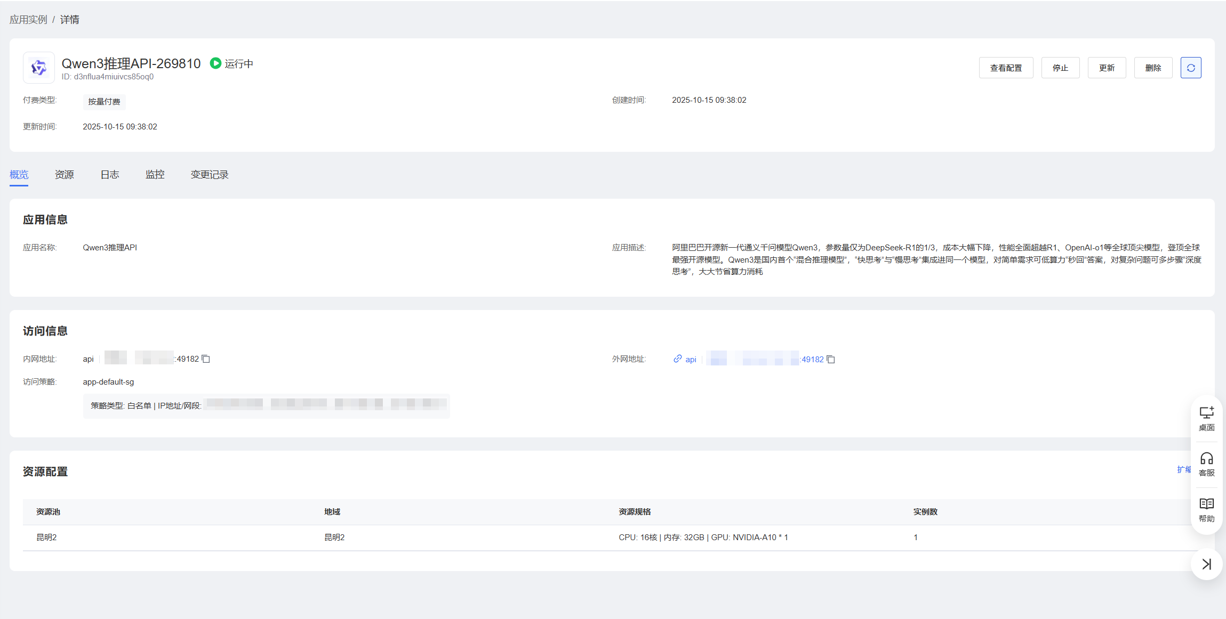Click the 删除 button
The height and width of the screenshot is (619, 1226).
pyautogui.click(x=1152, y=68)
